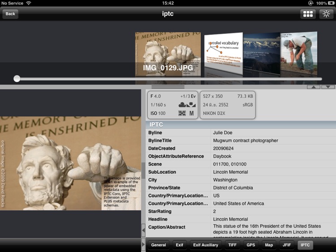This screenshot has width=336, height=252.
Task: Click the sRGB color space label
Action: coord(248,105)
